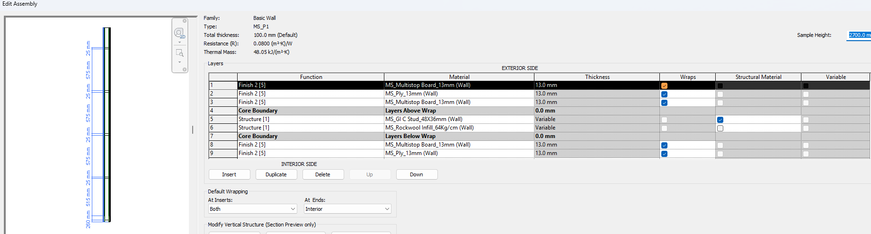The image size is (871, 234).
Task: Toggle Wraps for row 1 Multistop Board
Action: [664, 86]
